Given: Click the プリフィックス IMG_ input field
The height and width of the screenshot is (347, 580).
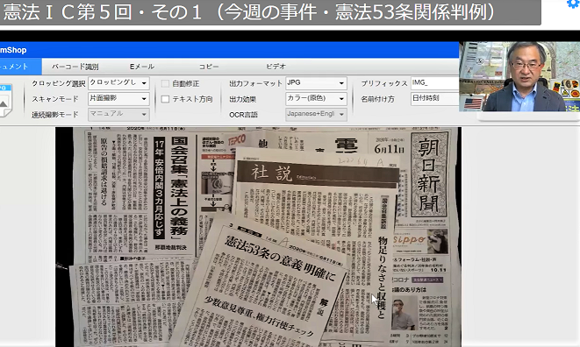Looking at the screenshot, I should click(x=435, y=83).
